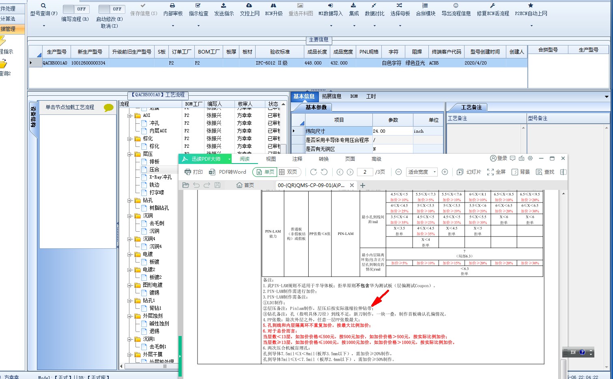The image size is (613, 379).
Task: Click the 内部审核 print icon
Action: coord(173,6)
